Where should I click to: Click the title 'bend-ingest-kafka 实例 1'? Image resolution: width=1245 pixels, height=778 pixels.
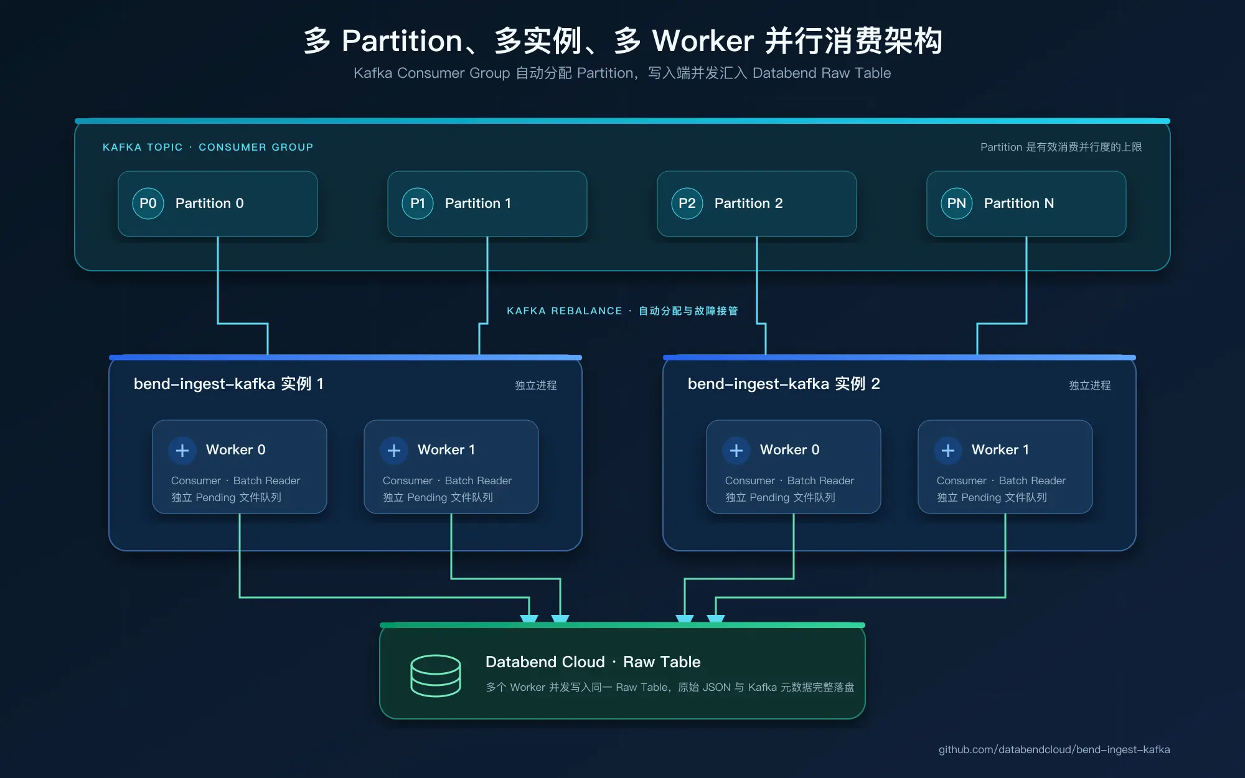(x=228, y=384)
